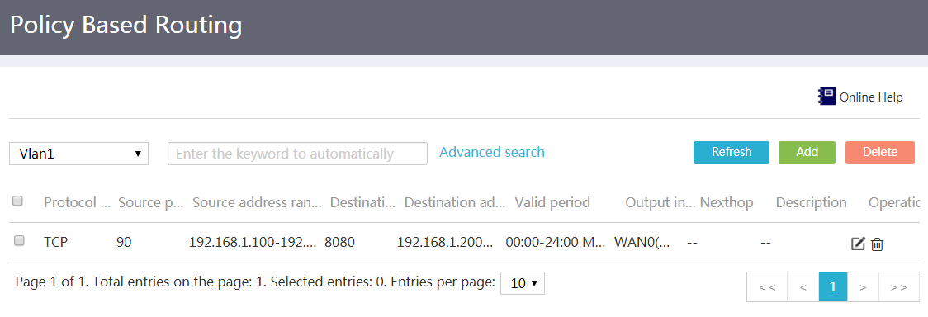
Task: Go to the first page with the << button
Action: pyautogui.click(x=768, y=286)
